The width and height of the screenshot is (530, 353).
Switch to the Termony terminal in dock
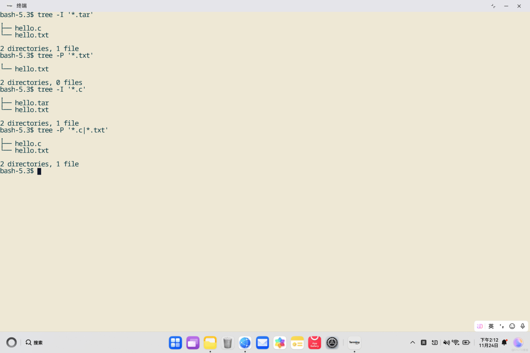(x=354, y=343)
